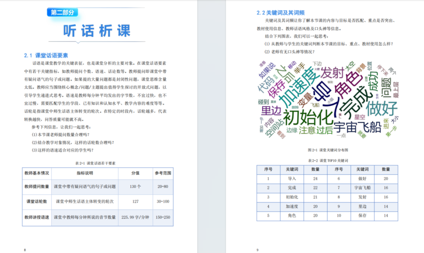Click heading 2.1 课堂话语要素
Image resolution: width=424 pixels, height=253 pixels.
click(46, 55)
